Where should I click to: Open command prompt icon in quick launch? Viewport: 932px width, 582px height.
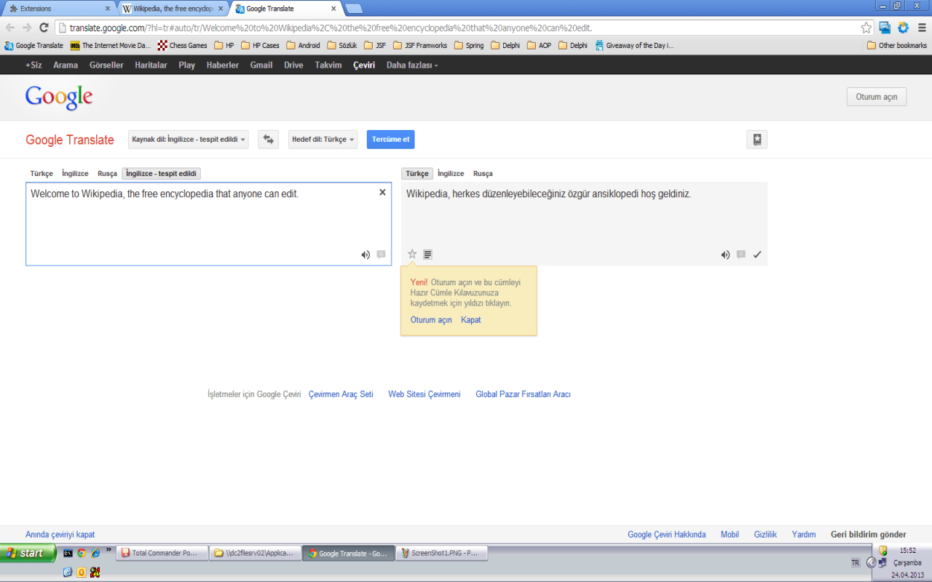click(x=68, y=553)
